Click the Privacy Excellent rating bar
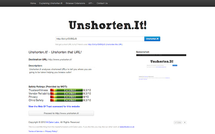 point(67,97)
